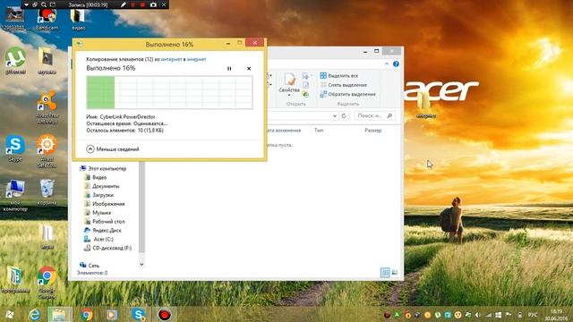
Task: Select Сеть in navigation pane
Action: 90,266
